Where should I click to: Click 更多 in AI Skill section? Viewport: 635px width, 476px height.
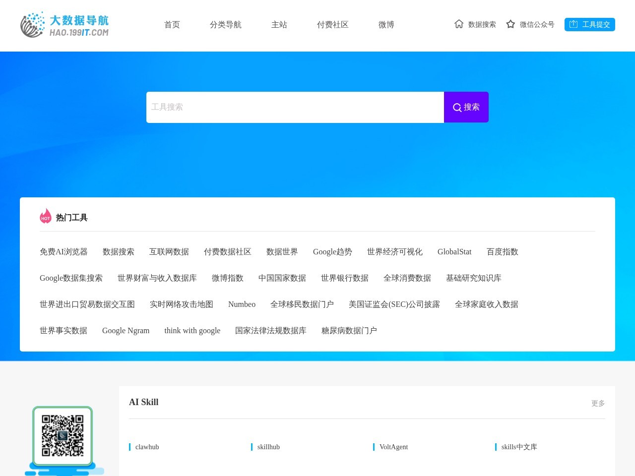click(x=598, y=404)
